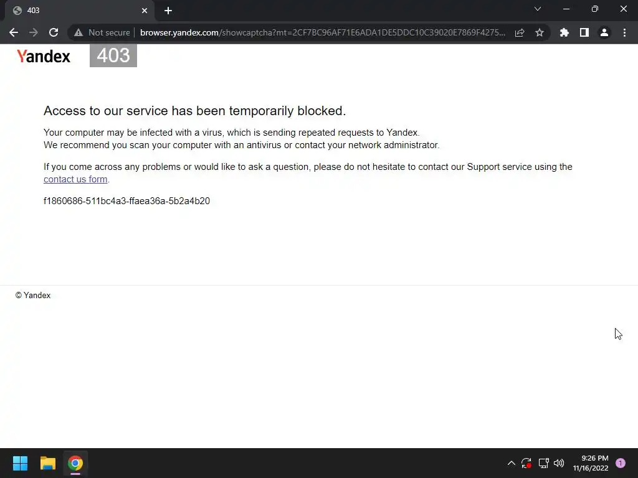Go back to the previous page
The width and height of the screenshot is (638, 478).
(x=14, y=32)
